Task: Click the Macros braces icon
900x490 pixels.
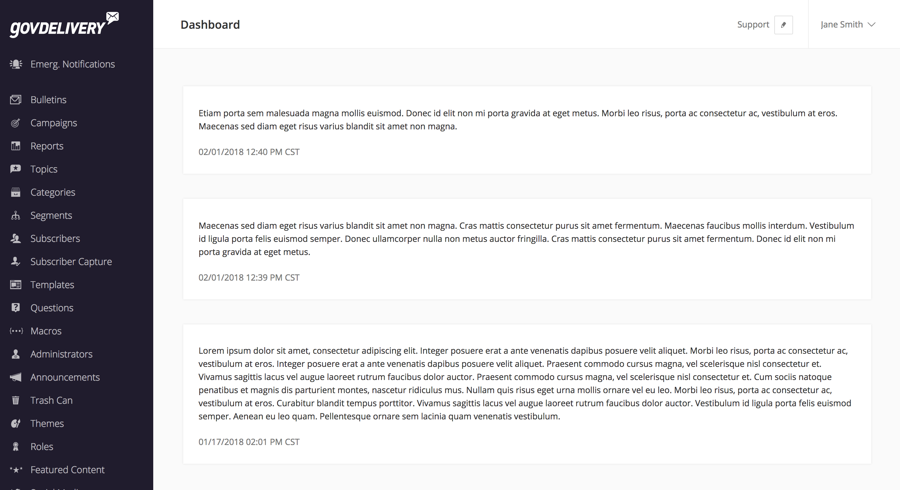Action: pyautogui.click(x=16, y=331)
